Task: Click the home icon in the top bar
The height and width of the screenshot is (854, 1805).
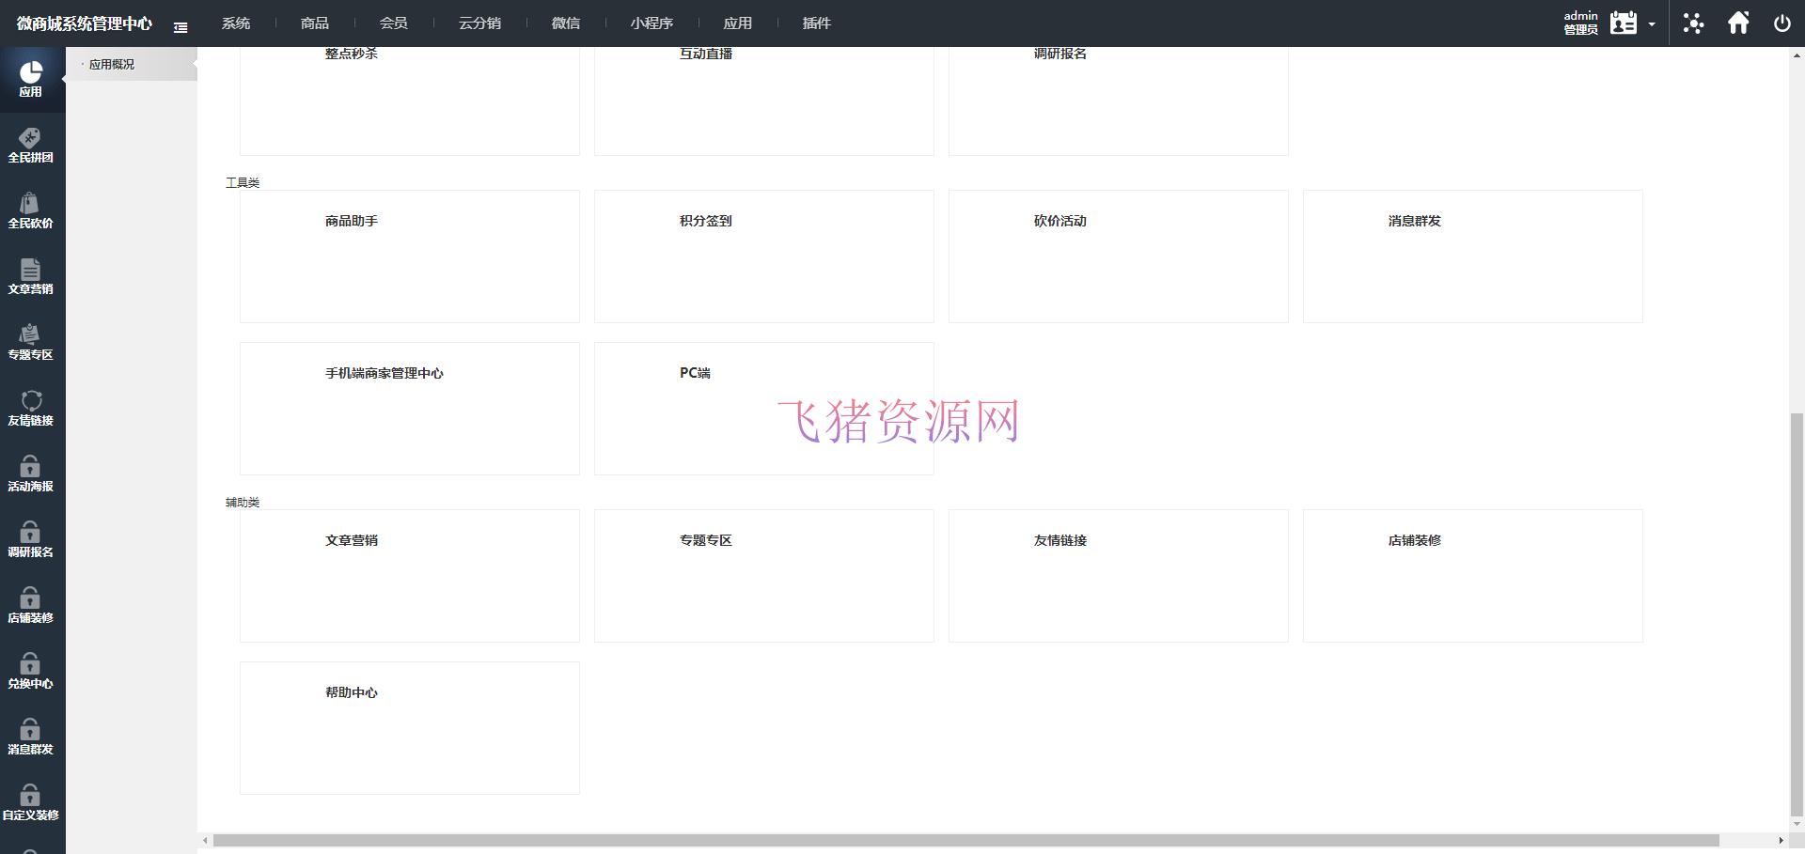Action: point(1738,23)
